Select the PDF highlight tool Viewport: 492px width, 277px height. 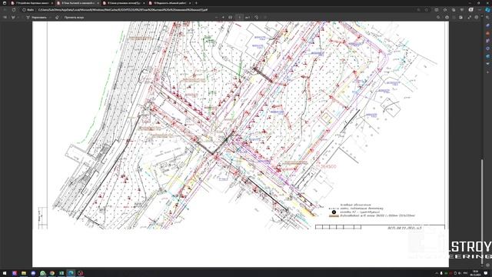tap(13, 17)
